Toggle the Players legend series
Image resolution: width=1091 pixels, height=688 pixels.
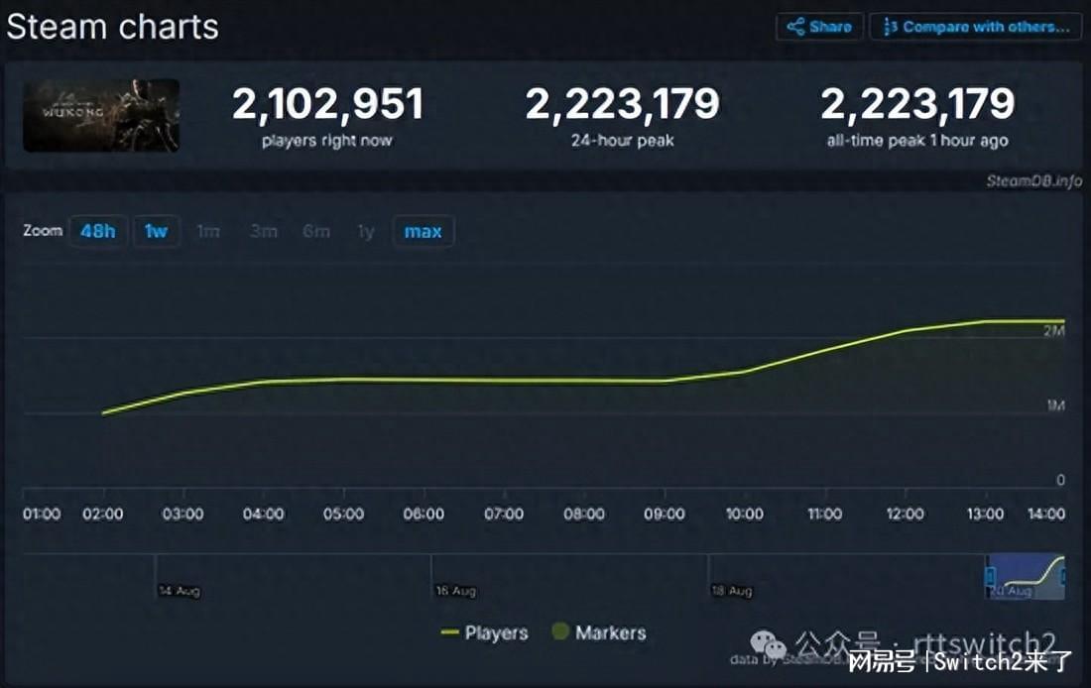tap(485, 633)
